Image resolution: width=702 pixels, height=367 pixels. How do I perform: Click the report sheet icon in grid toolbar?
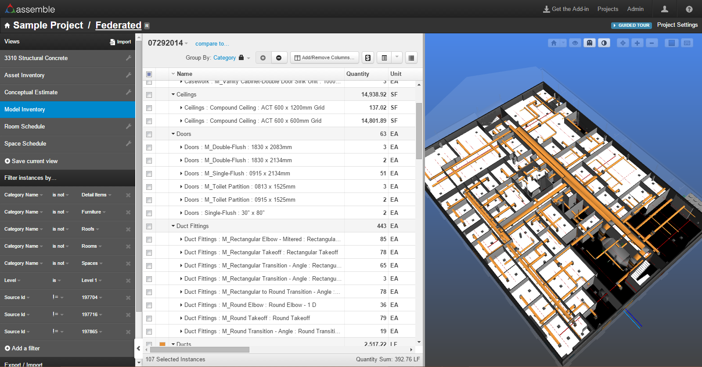click(x=384, y=57)
